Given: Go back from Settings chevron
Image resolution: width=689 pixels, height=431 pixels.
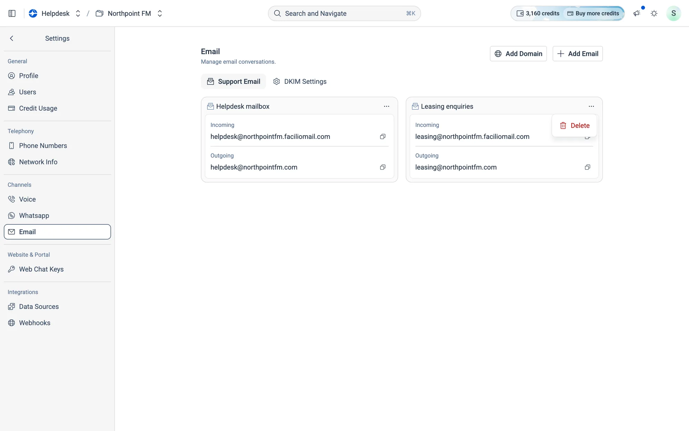Looking at the screenshot, I should [12, 38].
